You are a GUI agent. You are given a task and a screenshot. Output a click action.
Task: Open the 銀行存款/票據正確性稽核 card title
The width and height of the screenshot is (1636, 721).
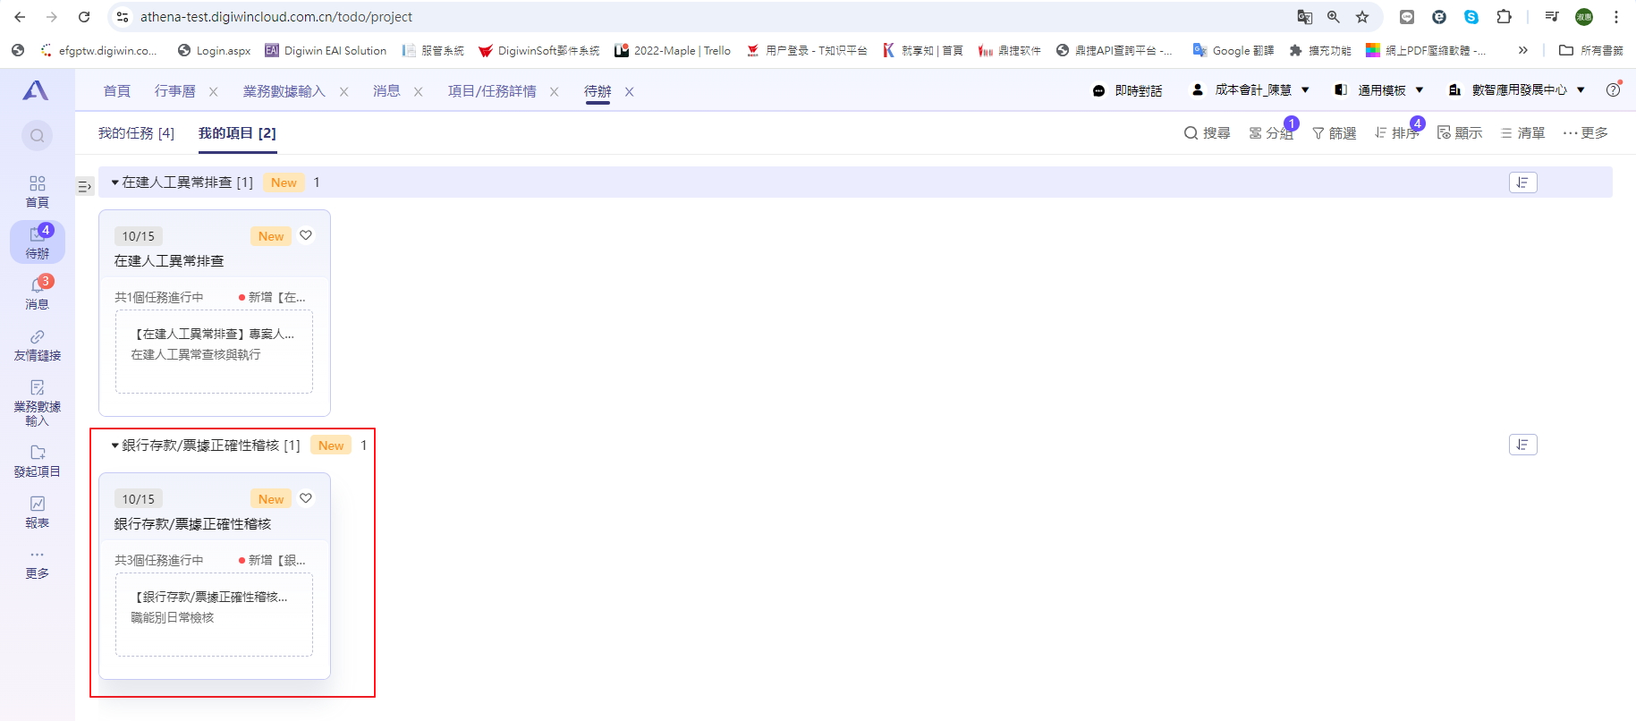[192, 524]
